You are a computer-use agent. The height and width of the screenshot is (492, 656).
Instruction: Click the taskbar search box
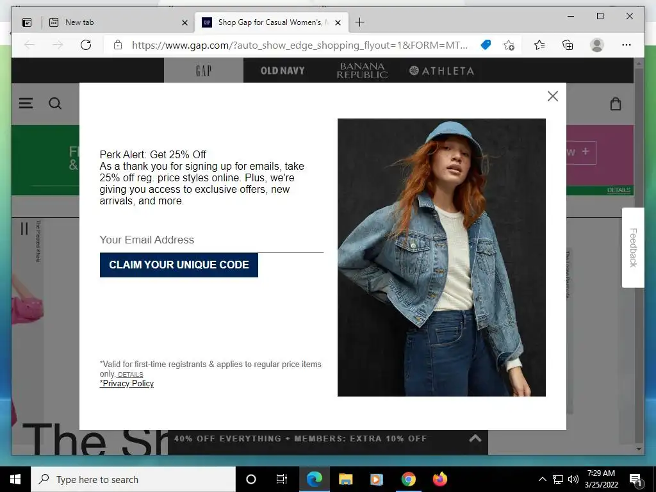coord(133,479)
